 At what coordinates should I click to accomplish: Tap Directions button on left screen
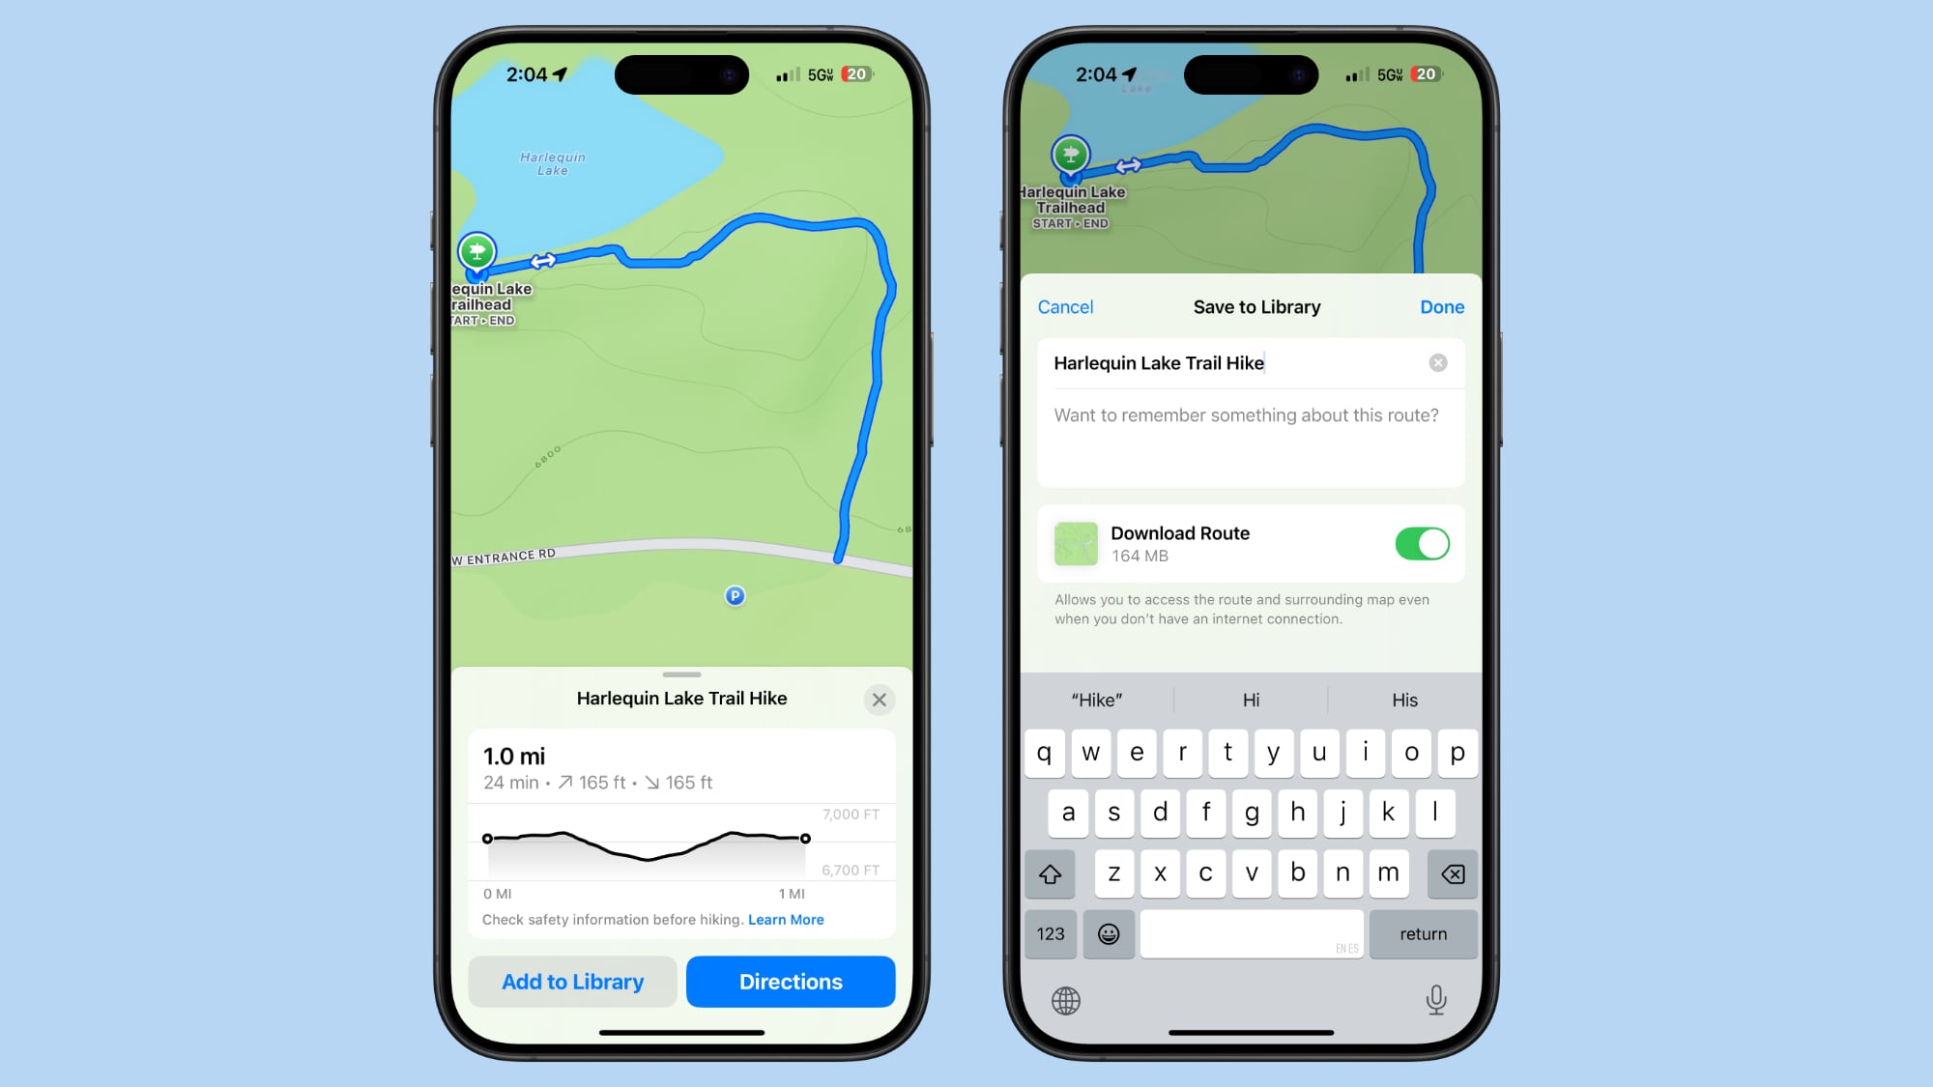tap(790, 981)
